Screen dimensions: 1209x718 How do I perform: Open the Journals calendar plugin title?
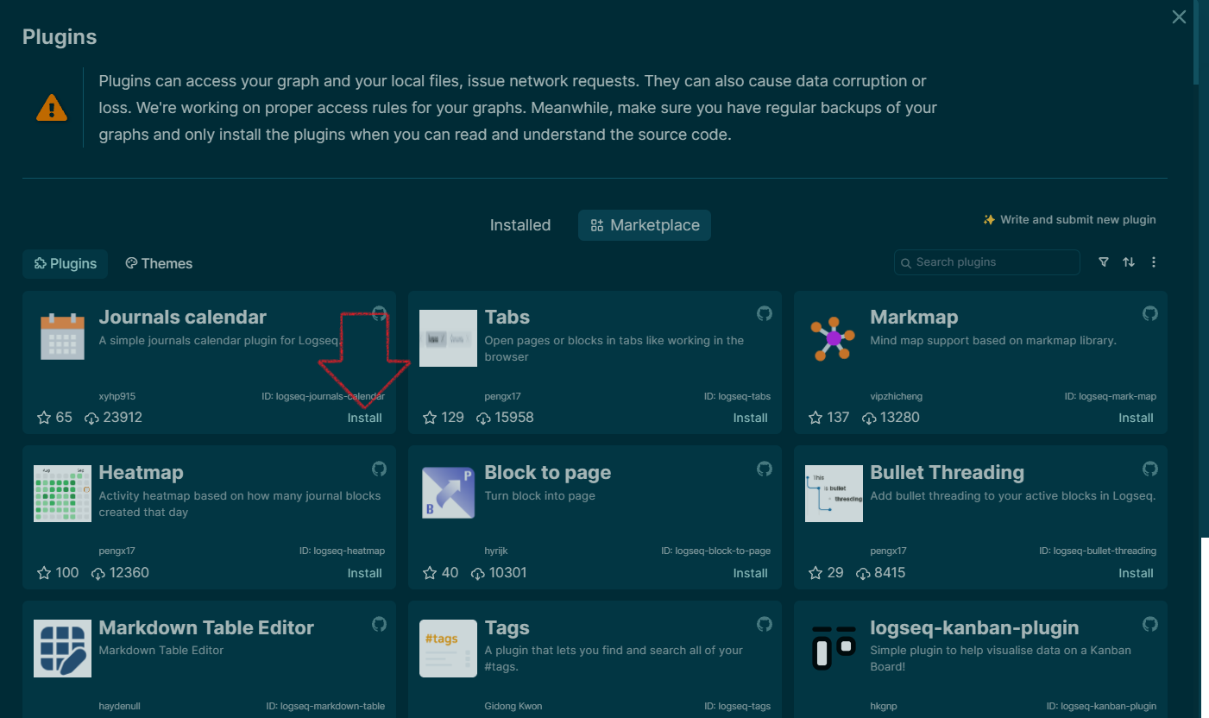182,318
